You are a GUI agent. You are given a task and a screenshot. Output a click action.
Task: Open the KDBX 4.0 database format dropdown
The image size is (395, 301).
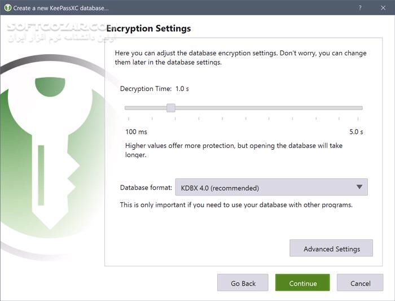coord(271,187)
